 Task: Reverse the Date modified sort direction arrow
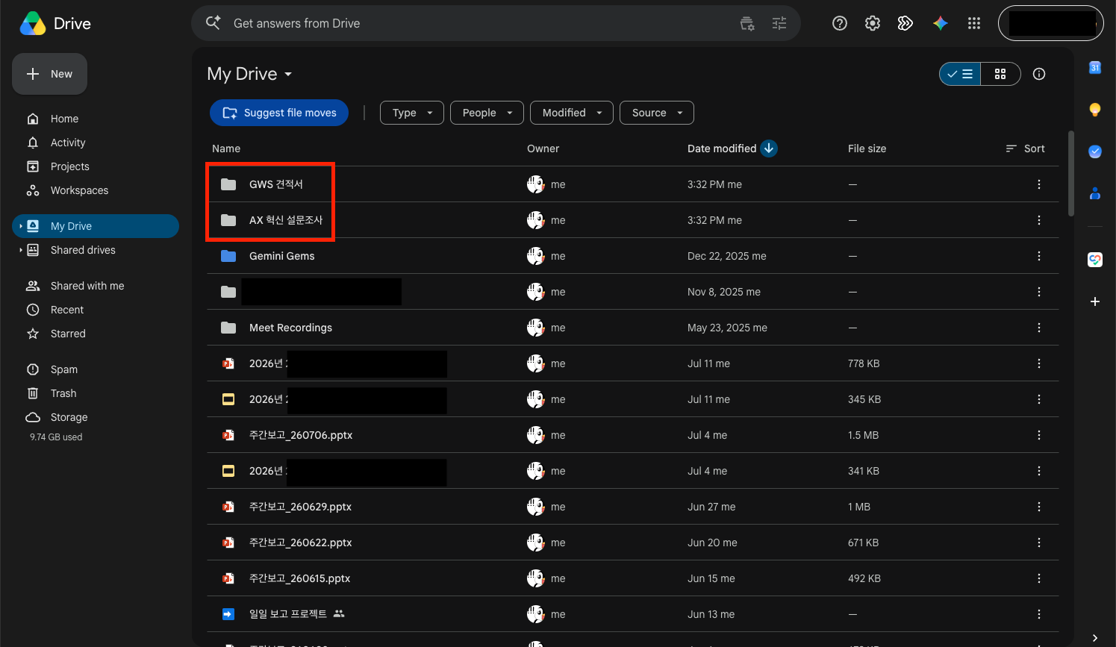click(x=769, y=149)
